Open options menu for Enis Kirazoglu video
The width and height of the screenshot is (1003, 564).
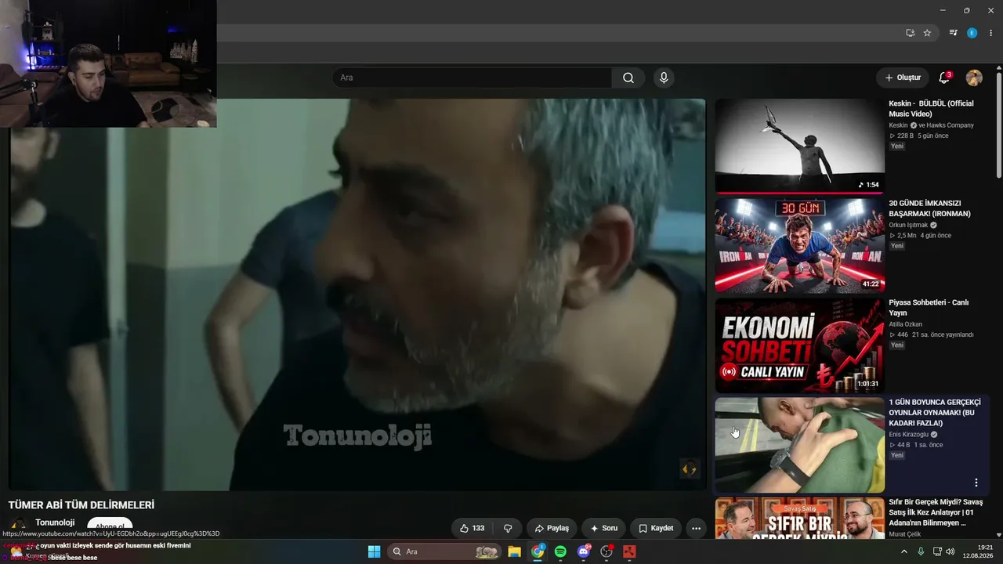[x=976, y=483]
